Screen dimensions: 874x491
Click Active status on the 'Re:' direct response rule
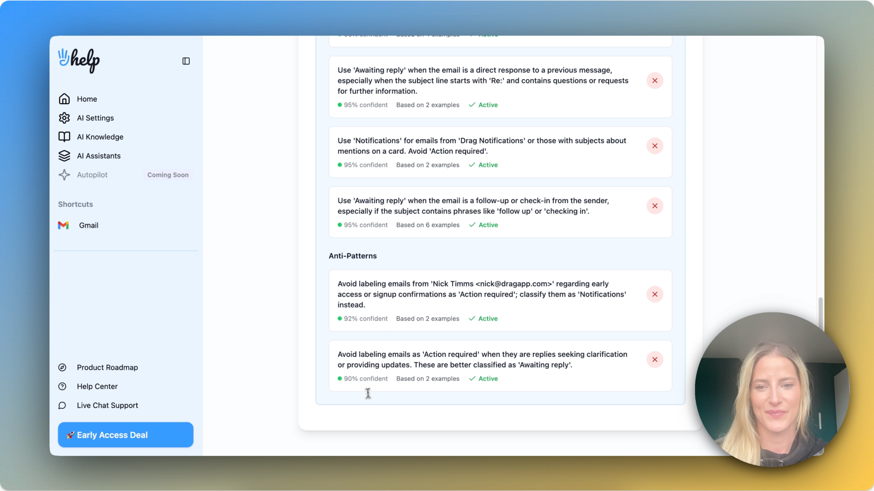[483, 105]
